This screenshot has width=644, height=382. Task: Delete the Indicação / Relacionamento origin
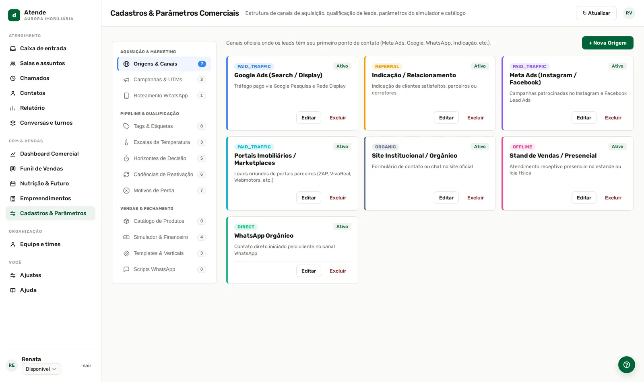click(x=475, y=118)
